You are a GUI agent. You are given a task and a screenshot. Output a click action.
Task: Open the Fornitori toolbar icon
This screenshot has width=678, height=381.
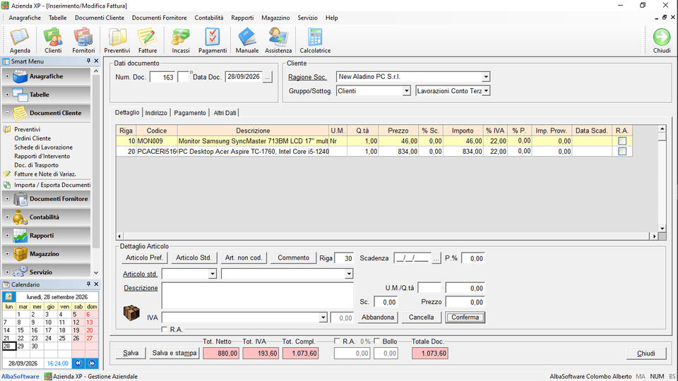83,41
